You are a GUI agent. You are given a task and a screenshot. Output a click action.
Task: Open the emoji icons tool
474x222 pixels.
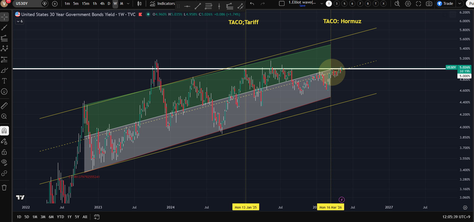4,91
